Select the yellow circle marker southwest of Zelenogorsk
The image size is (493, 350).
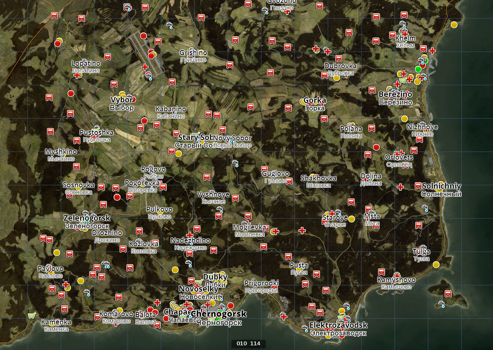(56, 253)
